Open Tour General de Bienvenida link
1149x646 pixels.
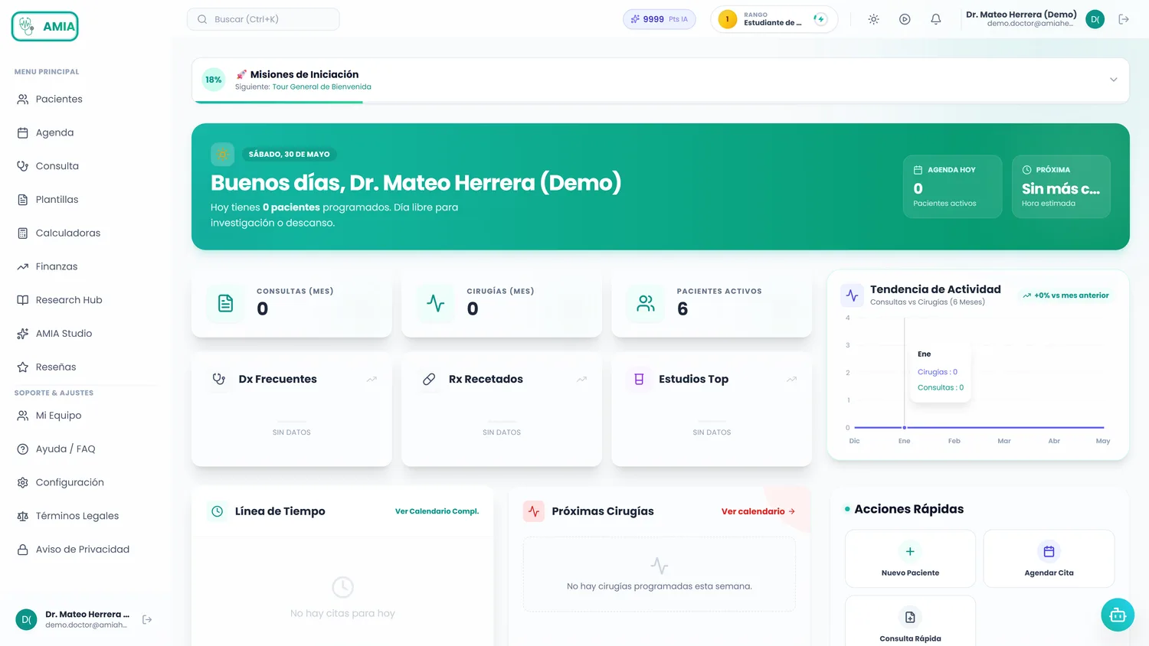click(x=322, y=87)
